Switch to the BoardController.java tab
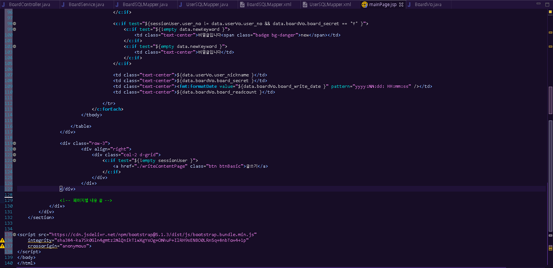The width and height of the screenshot is (553, 268). [29, 5]
